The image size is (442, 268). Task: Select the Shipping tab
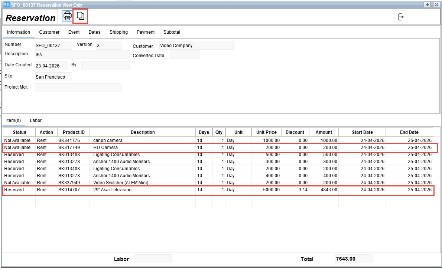pyautogui.click(x=118, y=32)
